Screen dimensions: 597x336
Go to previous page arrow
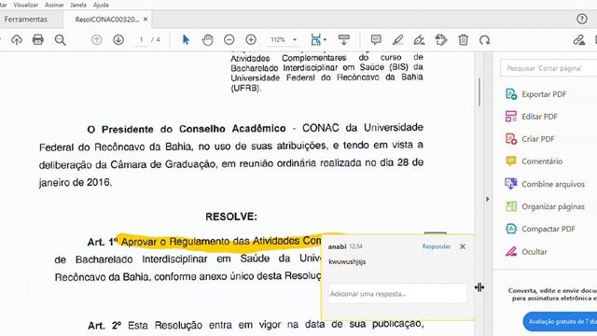point(97,39)
